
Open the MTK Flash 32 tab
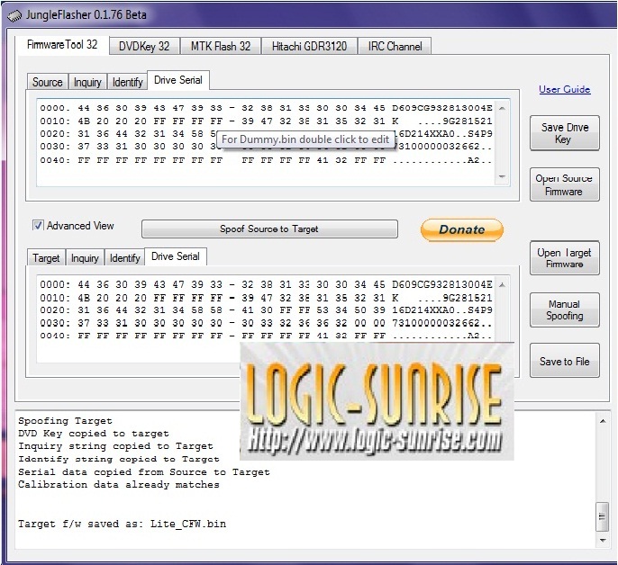(221, 47)
